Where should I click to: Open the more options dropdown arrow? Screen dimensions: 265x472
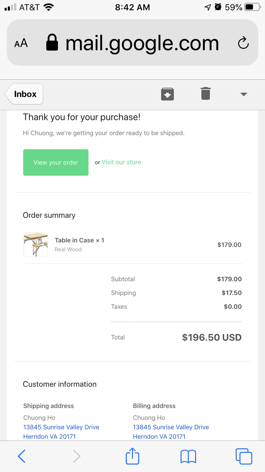click(243, 94)
